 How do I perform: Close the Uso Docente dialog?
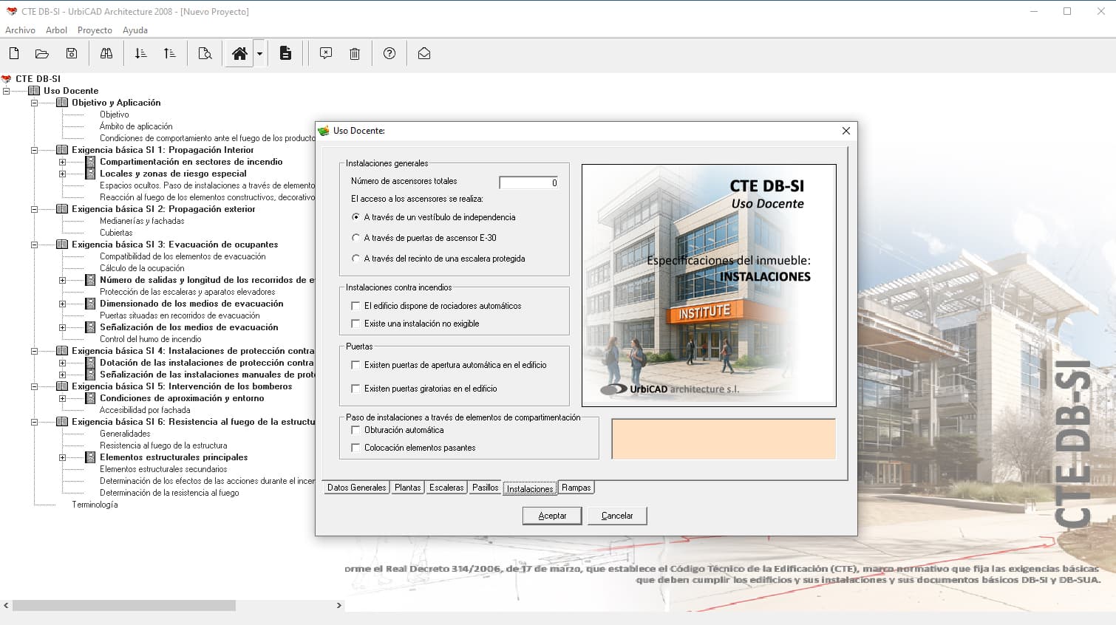pyautogui.click(x=846, y=131)
